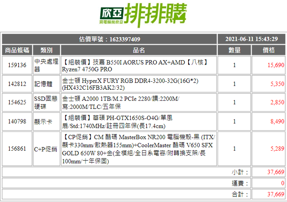Click the C+P促銷 category cell
This screenshot has height=202, width=287.
[47, 149]
